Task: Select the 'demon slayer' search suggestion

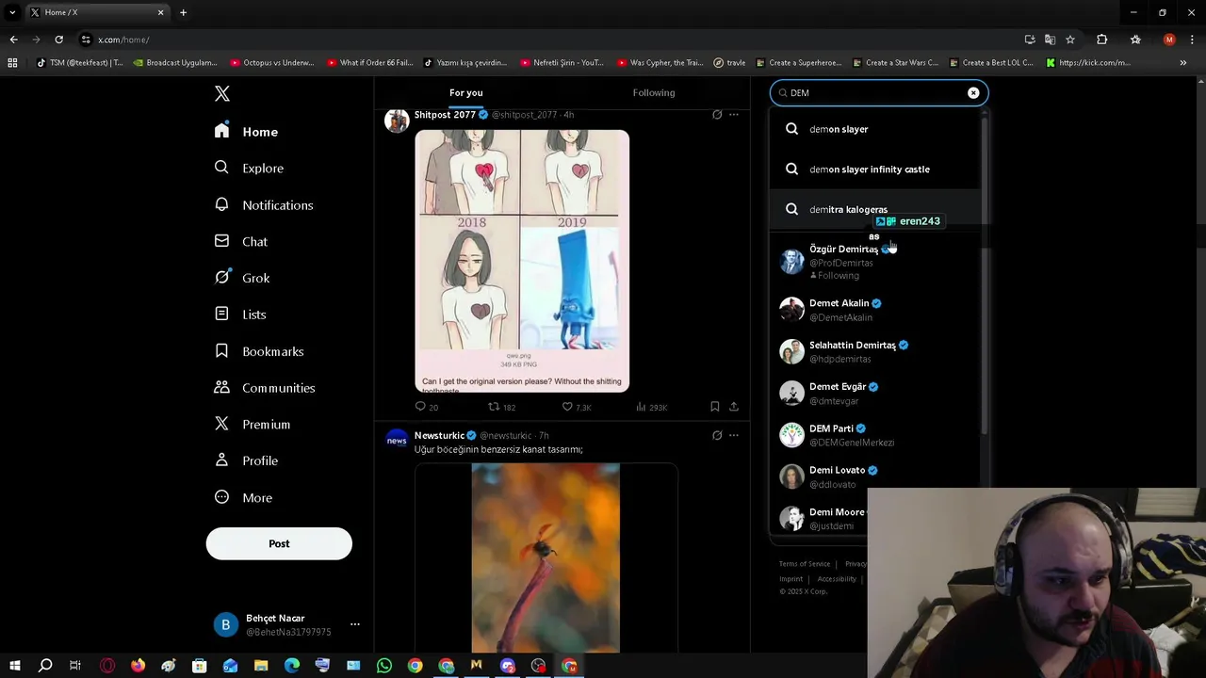Action: (874, 129)
